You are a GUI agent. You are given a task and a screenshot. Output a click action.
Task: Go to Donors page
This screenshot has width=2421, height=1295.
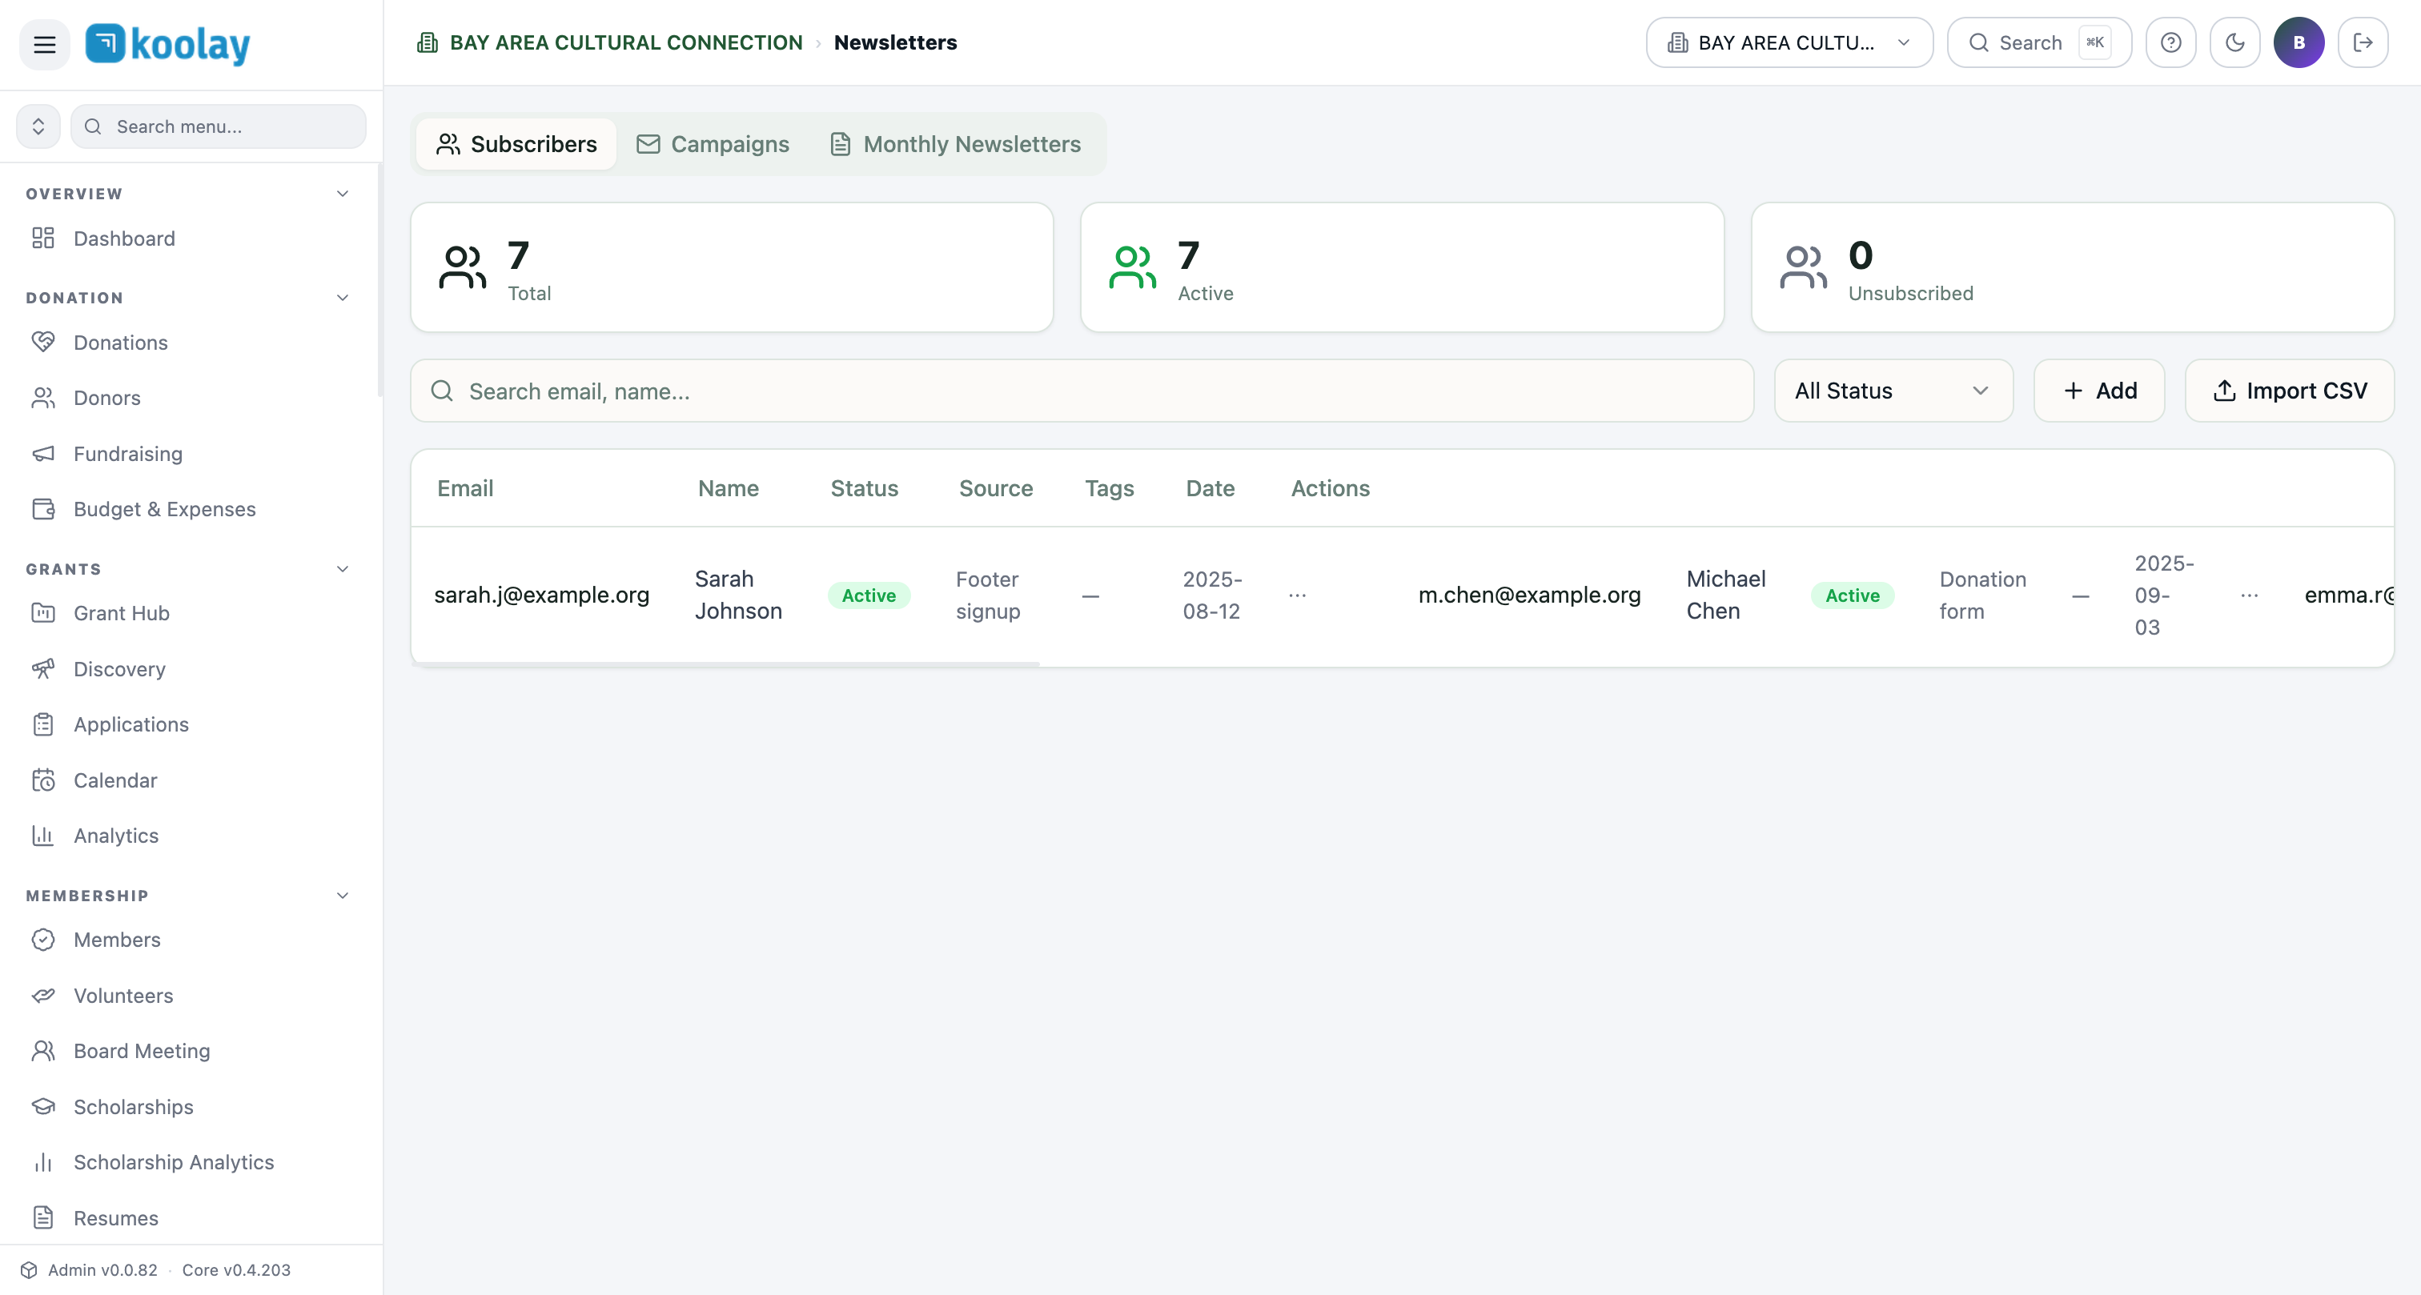pos(107,398)
